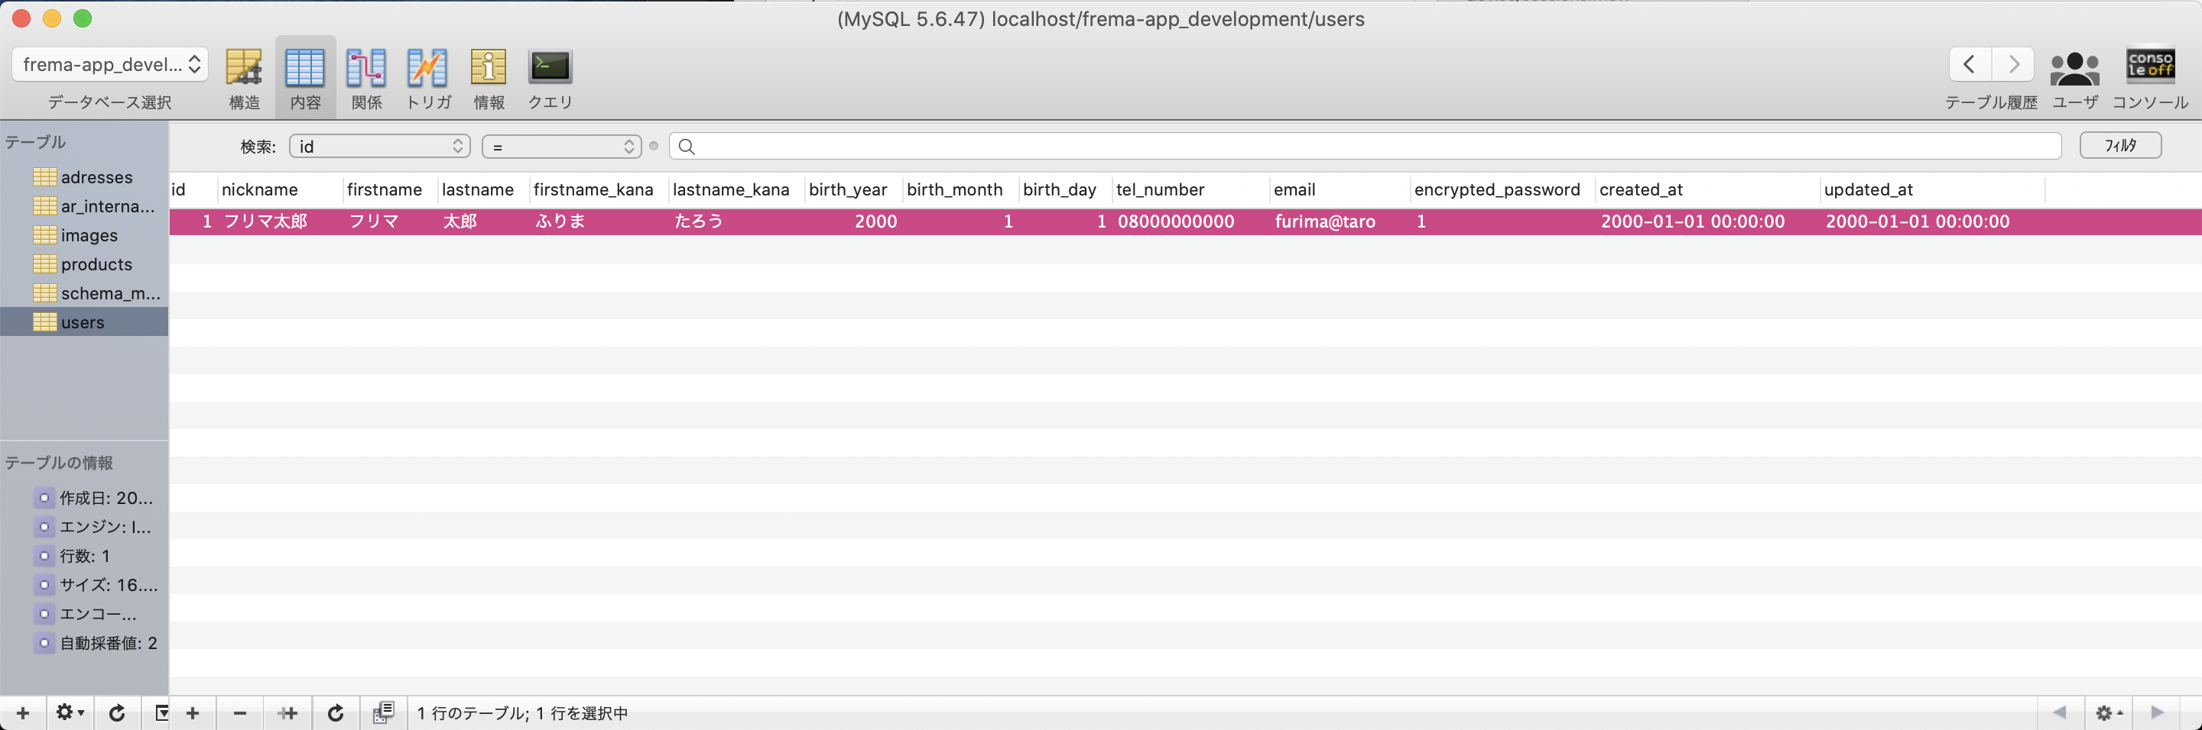2202x730 pixels.
Task: Click the multiple-rows icon beside the status text
Action: point(383,713)
